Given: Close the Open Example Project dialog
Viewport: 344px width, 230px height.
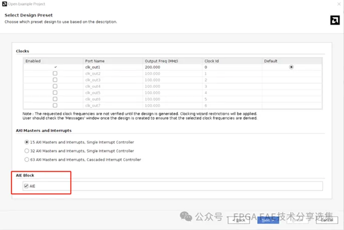Looking at the screenshot, I should coord(339,4).
